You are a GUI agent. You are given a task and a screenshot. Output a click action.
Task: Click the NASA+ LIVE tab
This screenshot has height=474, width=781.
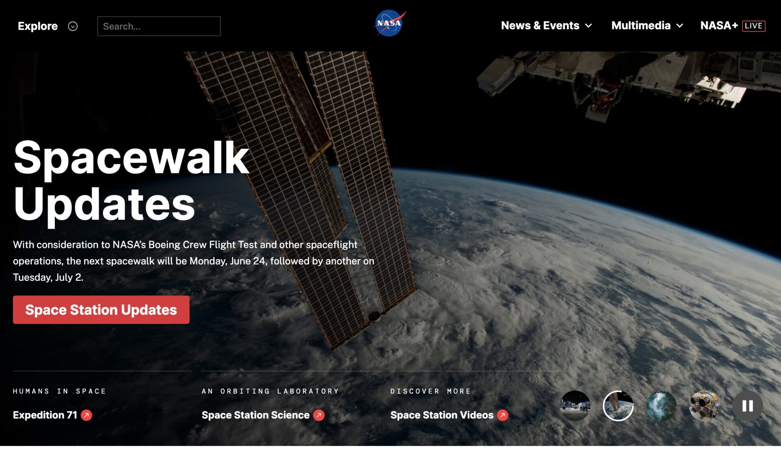pos(731,26)
